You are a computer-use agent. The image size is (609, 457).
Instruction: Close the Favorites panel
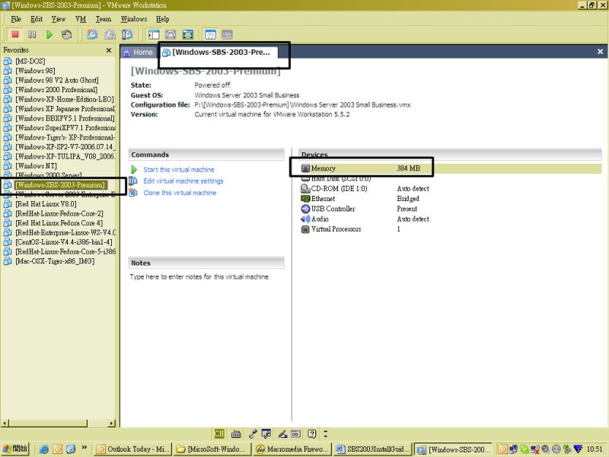109,50
